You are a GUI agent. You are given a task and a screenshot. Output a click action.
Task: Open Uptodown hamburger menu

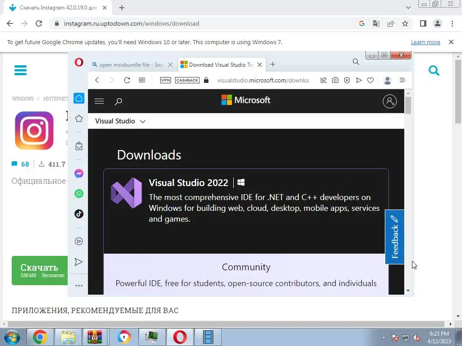tap(21, 70)
